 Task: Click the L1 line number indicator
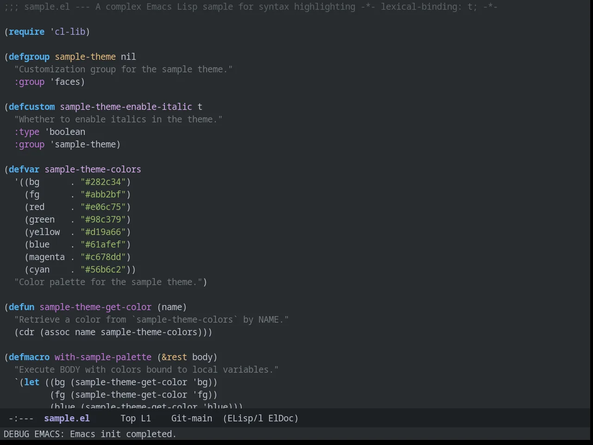146,418
